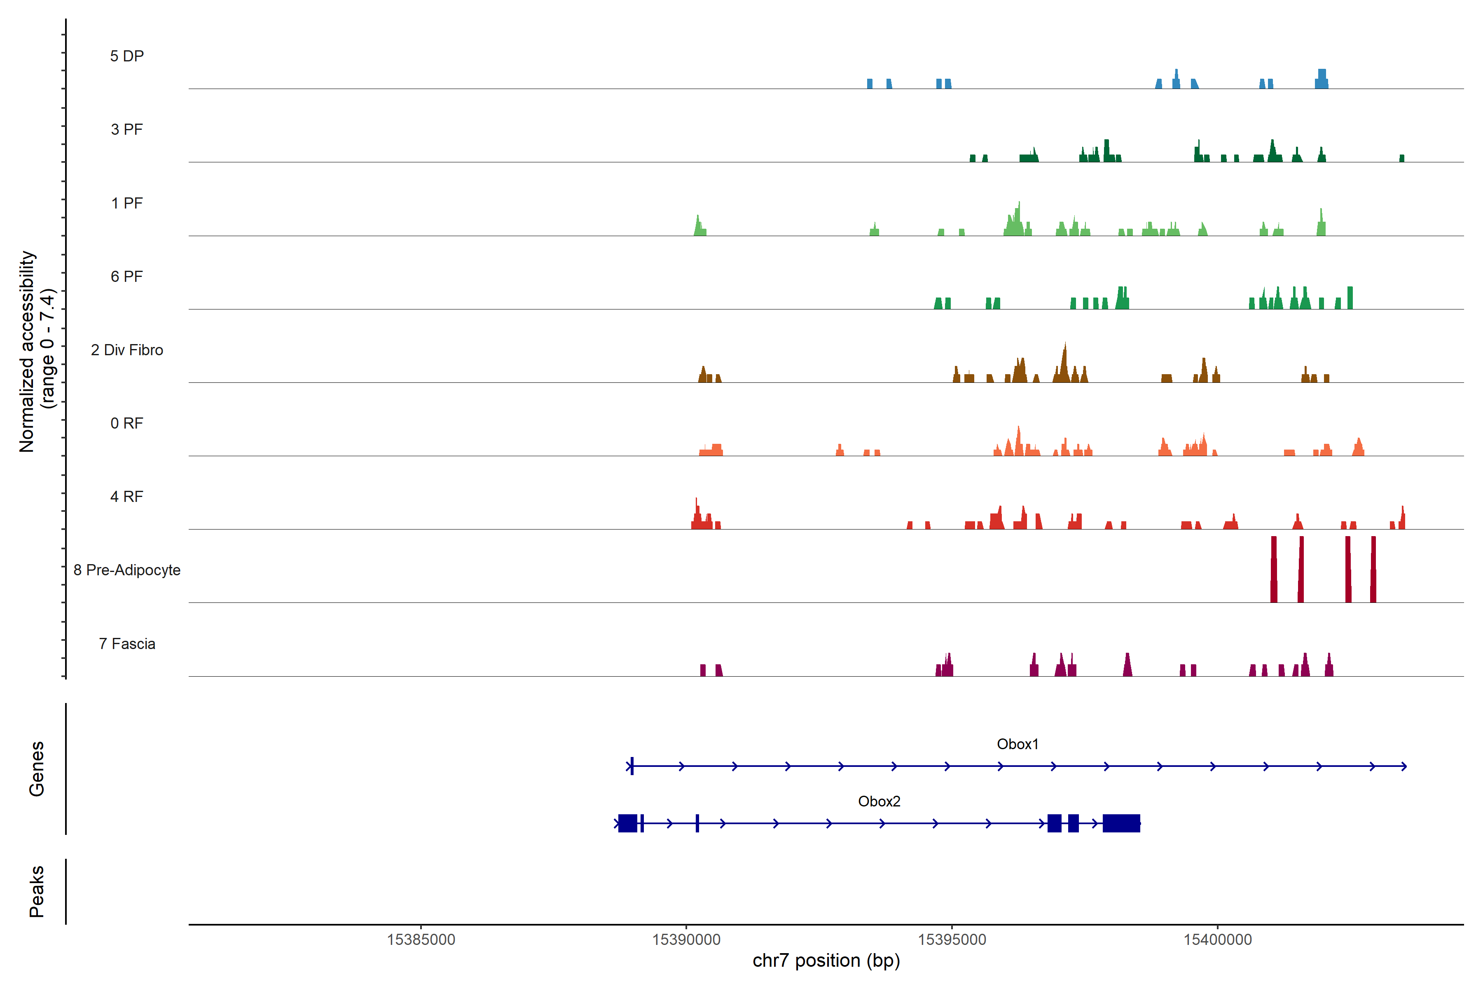Click the 15400000 axis tick label
Viewport: 1483px width, 989px height.
[x=1218, y=939]
